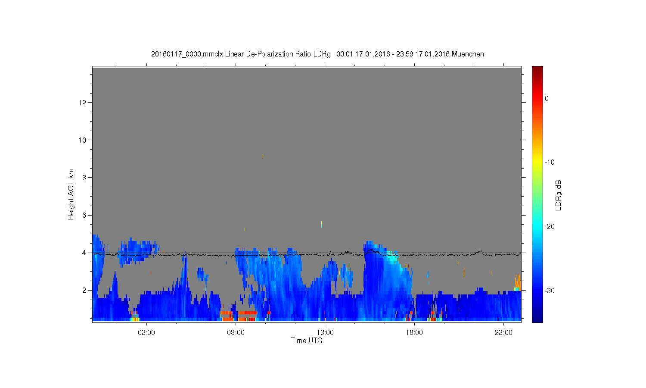This screenshot has width=646, height=388.
Task: Click the "Height AGL km" y-axis label
Action: pyautogui.click(x=71, y=194)
